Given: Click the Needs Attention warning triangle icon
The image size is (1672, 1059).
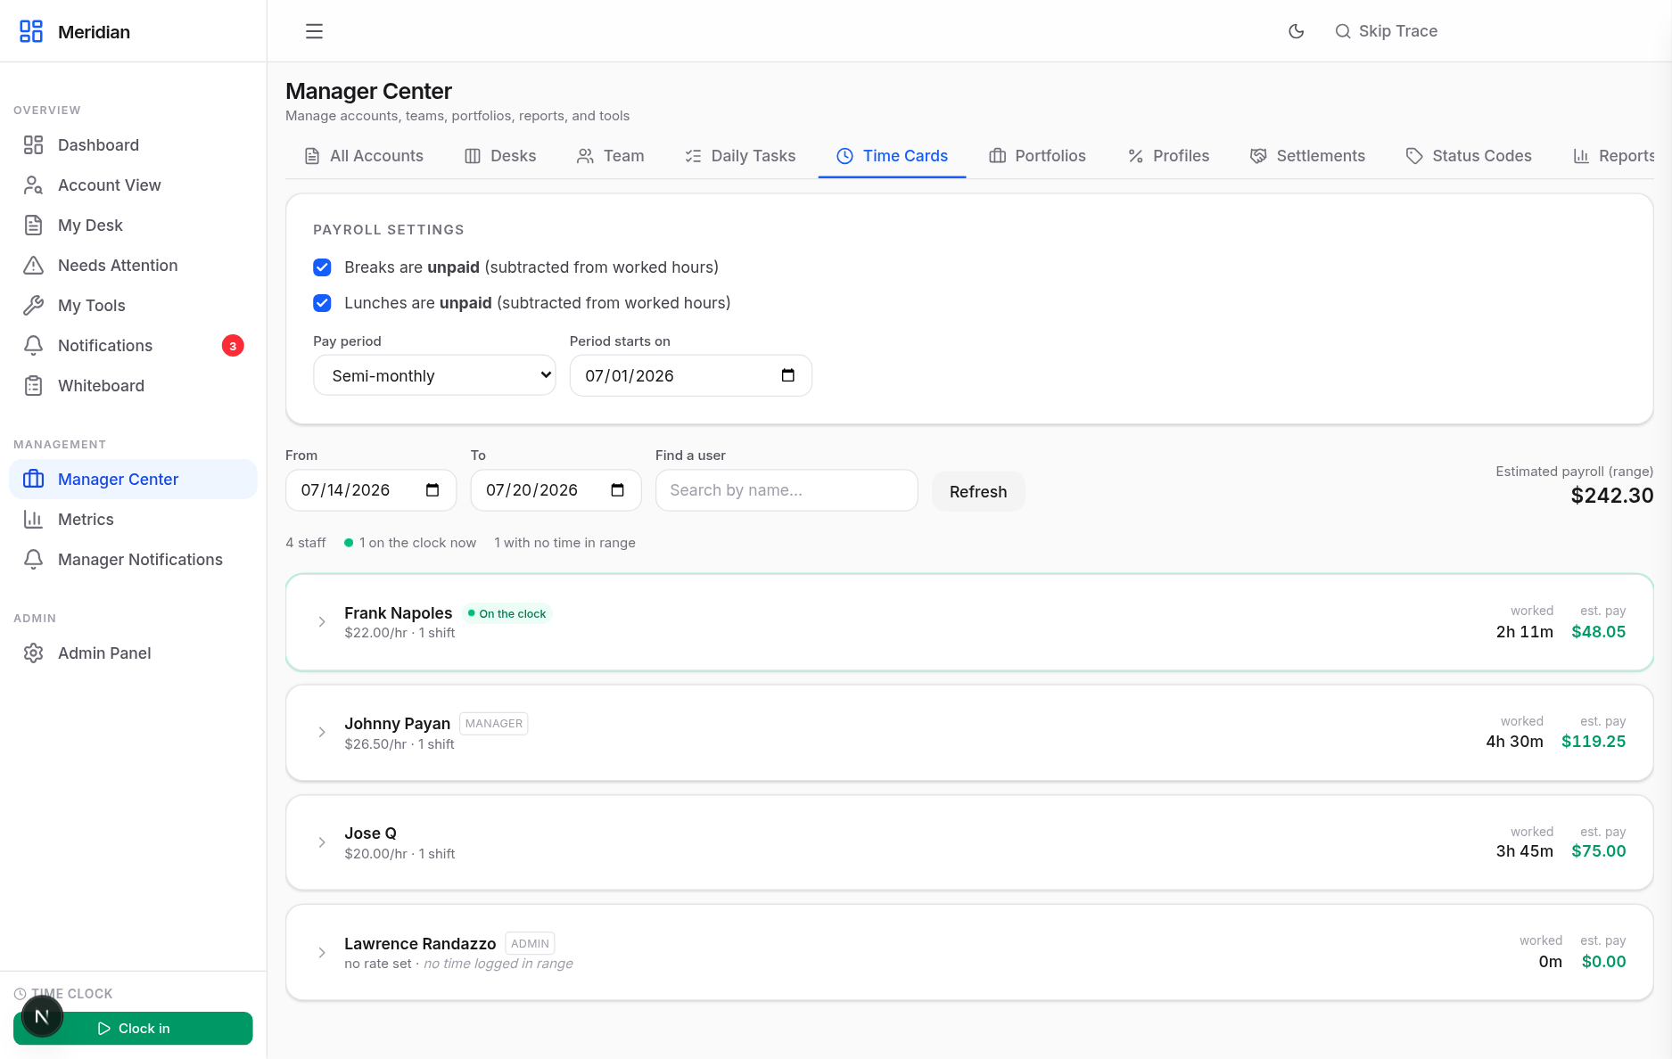Looking at the screenshot, I should click(x=33, y=266).
